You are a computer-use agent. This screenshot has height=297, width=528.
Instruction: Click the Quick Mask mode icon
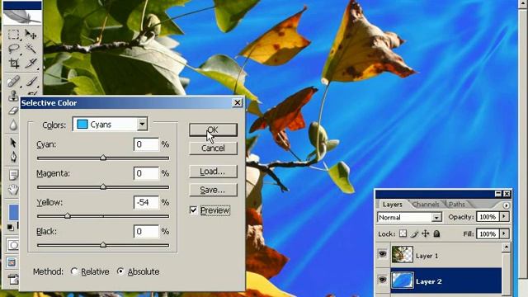(x=13, y=245)
